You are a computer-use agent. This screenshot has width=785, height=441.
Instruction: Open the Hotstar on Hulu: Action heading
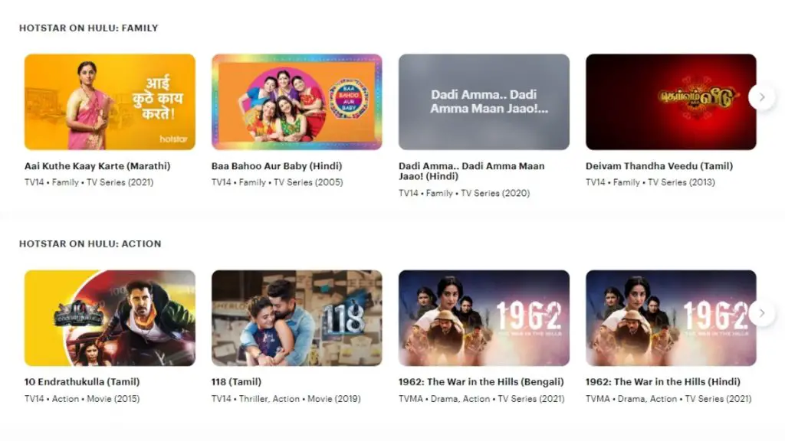pyautogui.click(x=90, y=244)
